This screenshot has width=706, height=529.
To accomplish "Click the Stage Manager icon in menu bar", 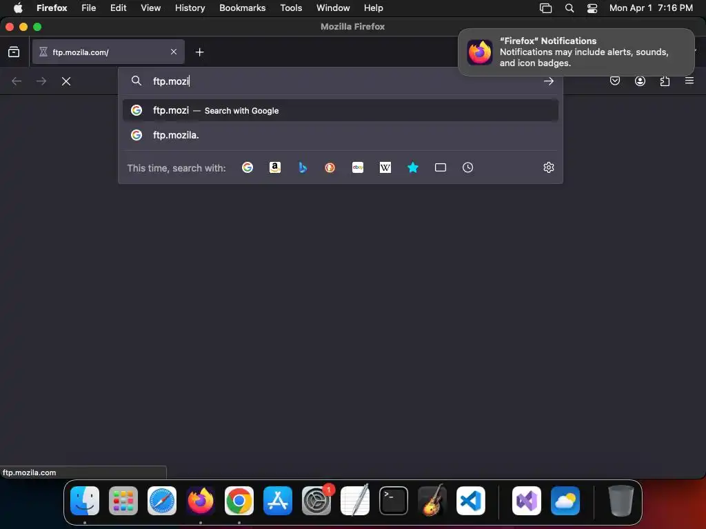I will coord(546,8).
